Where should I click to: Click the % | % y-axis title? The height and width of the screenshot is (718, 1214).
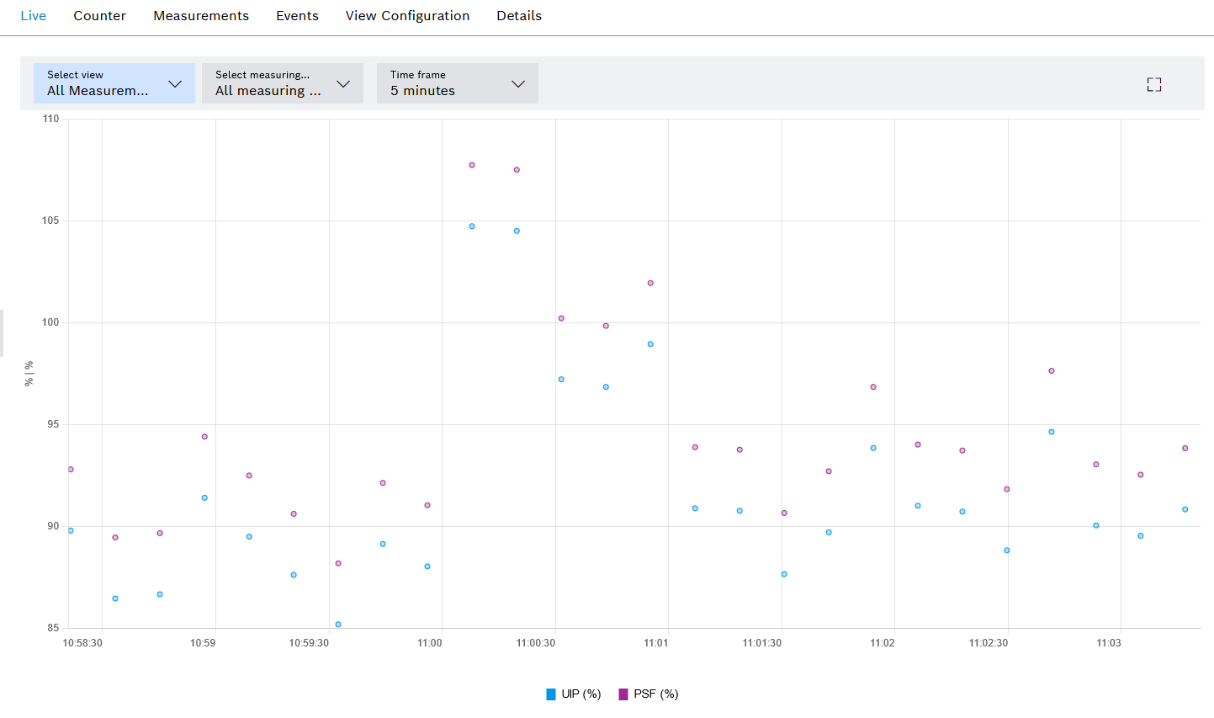click(x=29, y=374)
